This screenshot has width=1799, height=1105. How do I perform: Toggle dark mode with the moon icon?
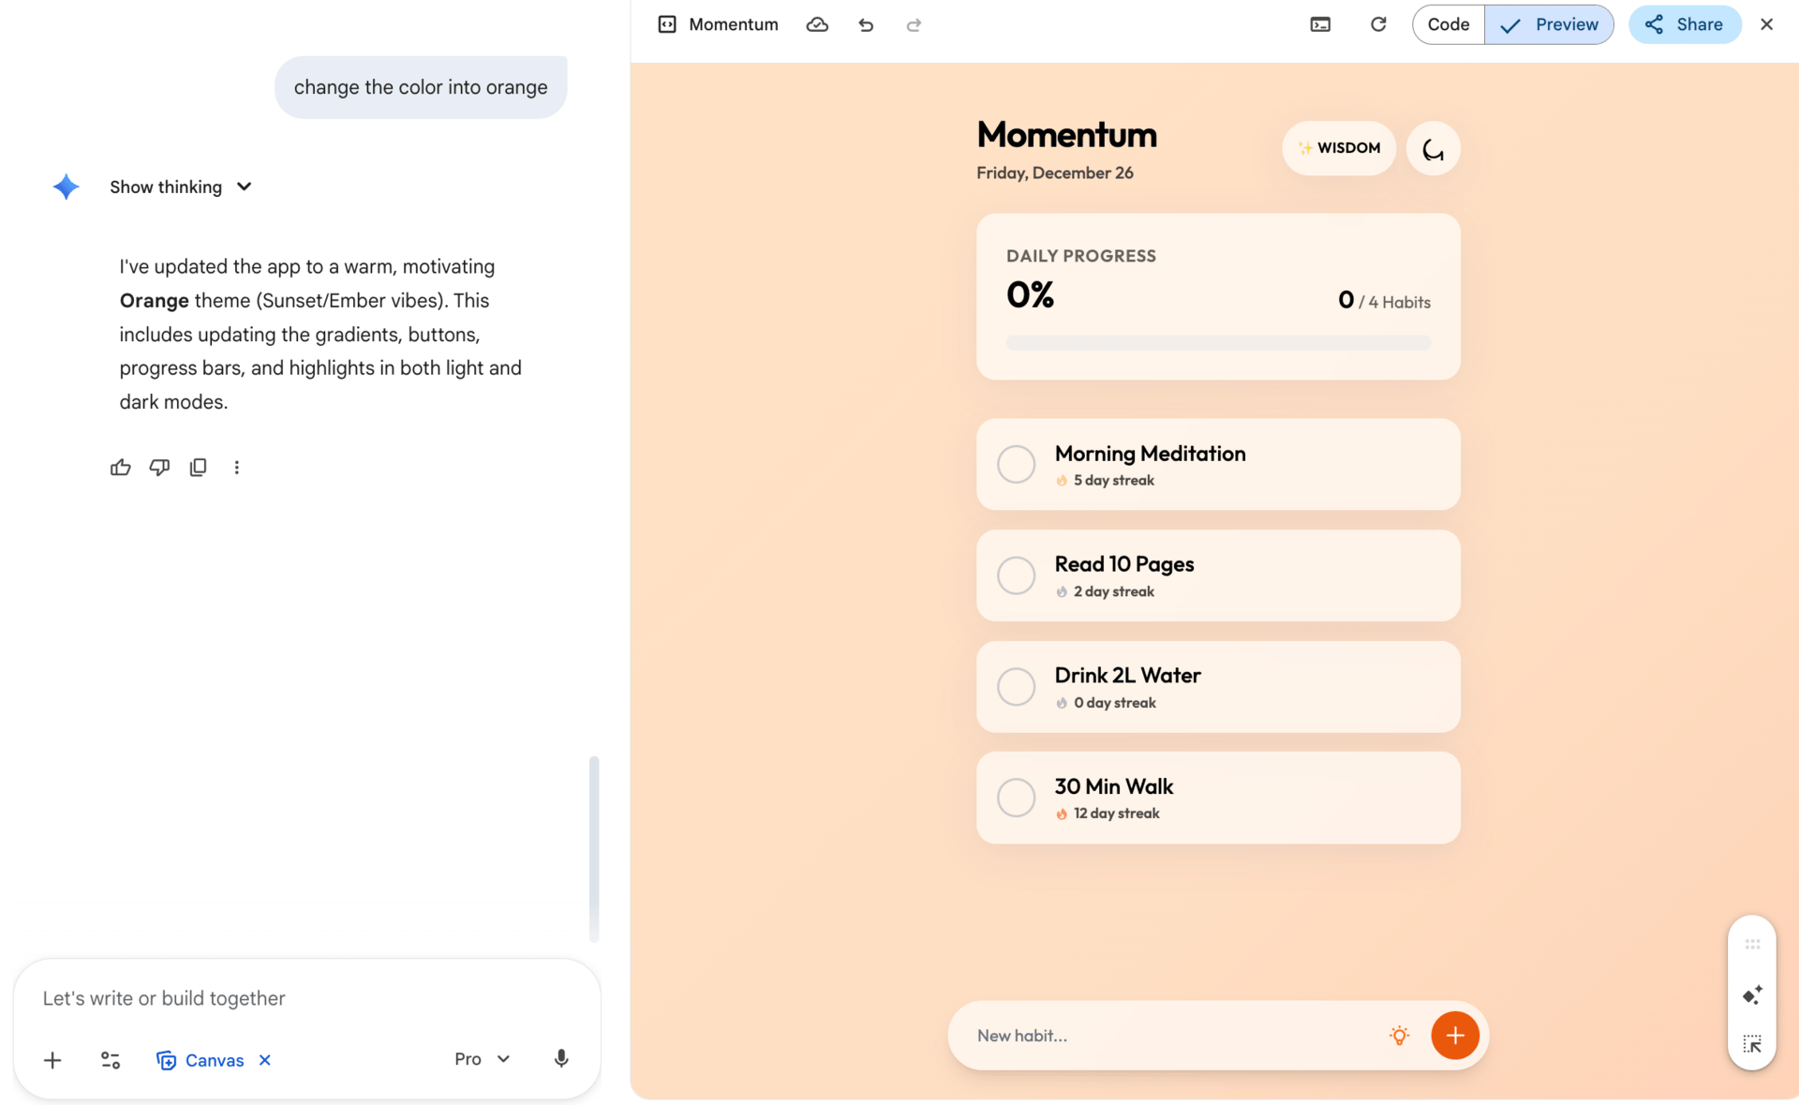coord(1433,148)
